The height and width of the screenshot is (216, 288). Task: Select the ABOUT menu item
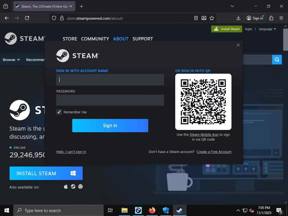click(x=121, y=39)
